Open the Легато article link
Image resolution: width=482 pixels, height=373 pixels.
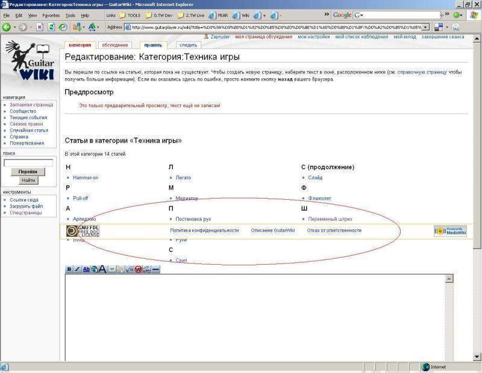pos(183,177)
